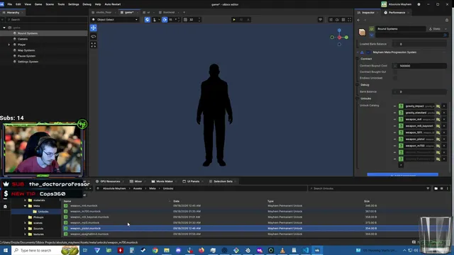The width and height of the screenshot is (454, 255).
Task: Collapse the Meta folder in the asset tree
Action: [x=26, y=206]
